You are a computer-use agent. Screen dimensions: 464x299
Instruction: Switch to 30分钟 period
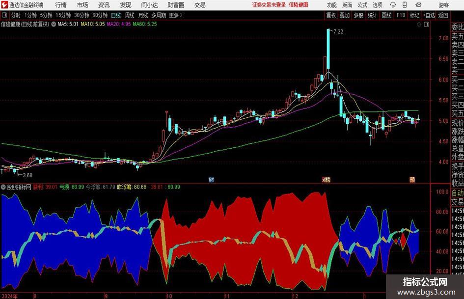pyautogui.click(x=82, y=15)
